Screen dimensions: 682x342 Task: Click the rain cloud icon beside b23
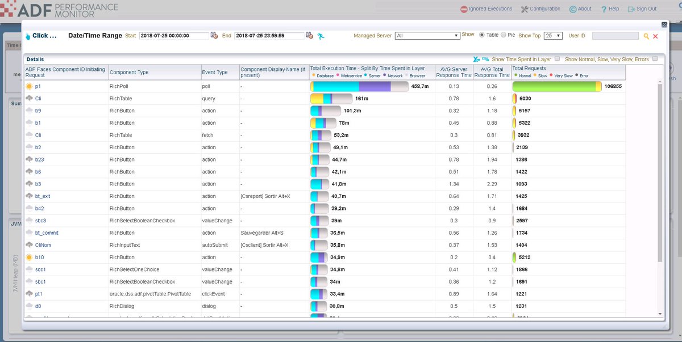tap(29, 159)
